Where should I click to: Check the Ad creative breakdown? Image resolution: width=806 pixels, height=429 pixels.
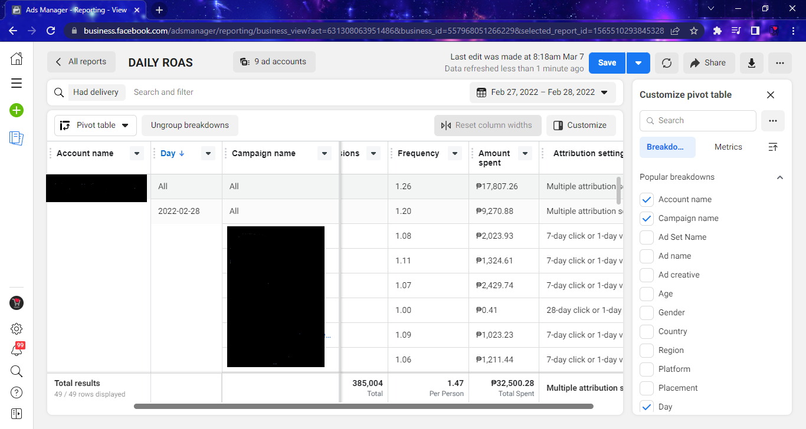click(x=647, y=275)
